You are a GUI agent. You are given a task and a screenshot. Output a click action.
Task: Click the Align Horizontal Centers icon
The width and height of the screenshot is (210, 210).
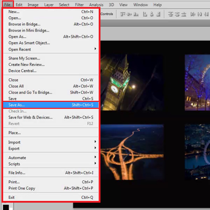pyautogui.click(x=152, y=14)
